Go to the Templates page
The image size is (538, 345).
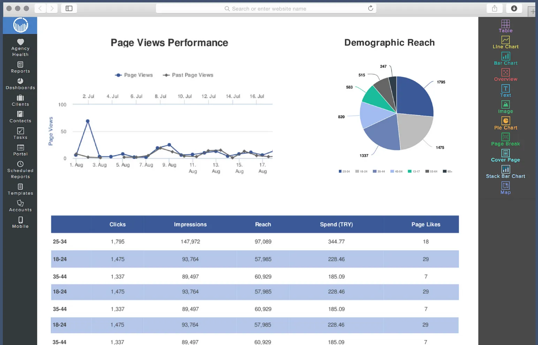[20, 190]
